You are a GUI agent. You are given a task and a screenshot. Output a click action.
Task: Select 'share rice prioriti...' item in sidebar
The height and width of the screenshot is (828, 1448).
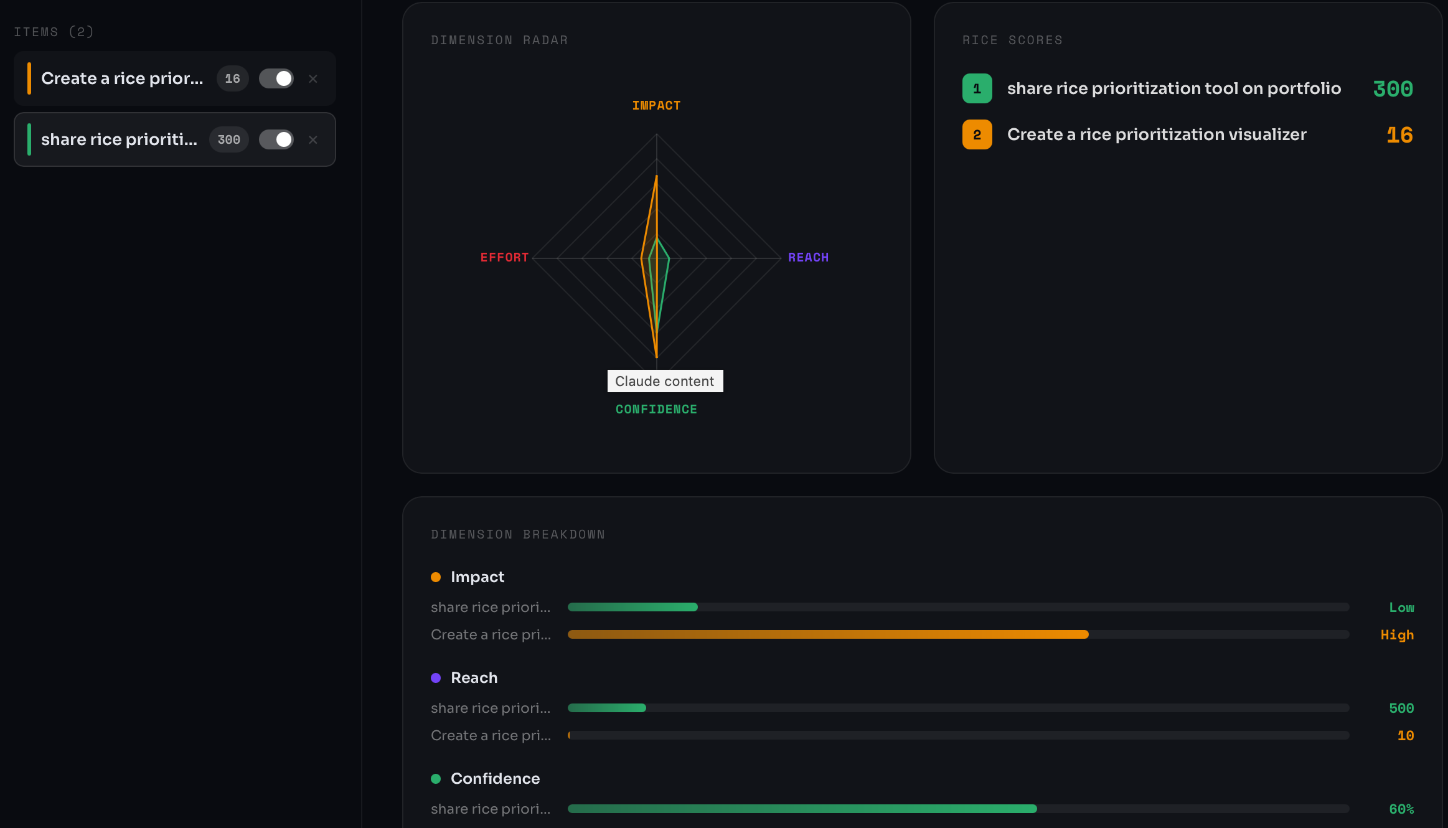(x=119, y=139)
